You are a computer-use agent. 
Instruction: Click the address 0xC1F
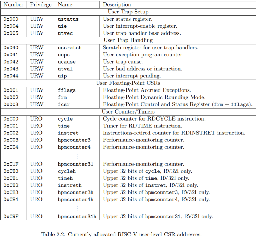[11, 164]
